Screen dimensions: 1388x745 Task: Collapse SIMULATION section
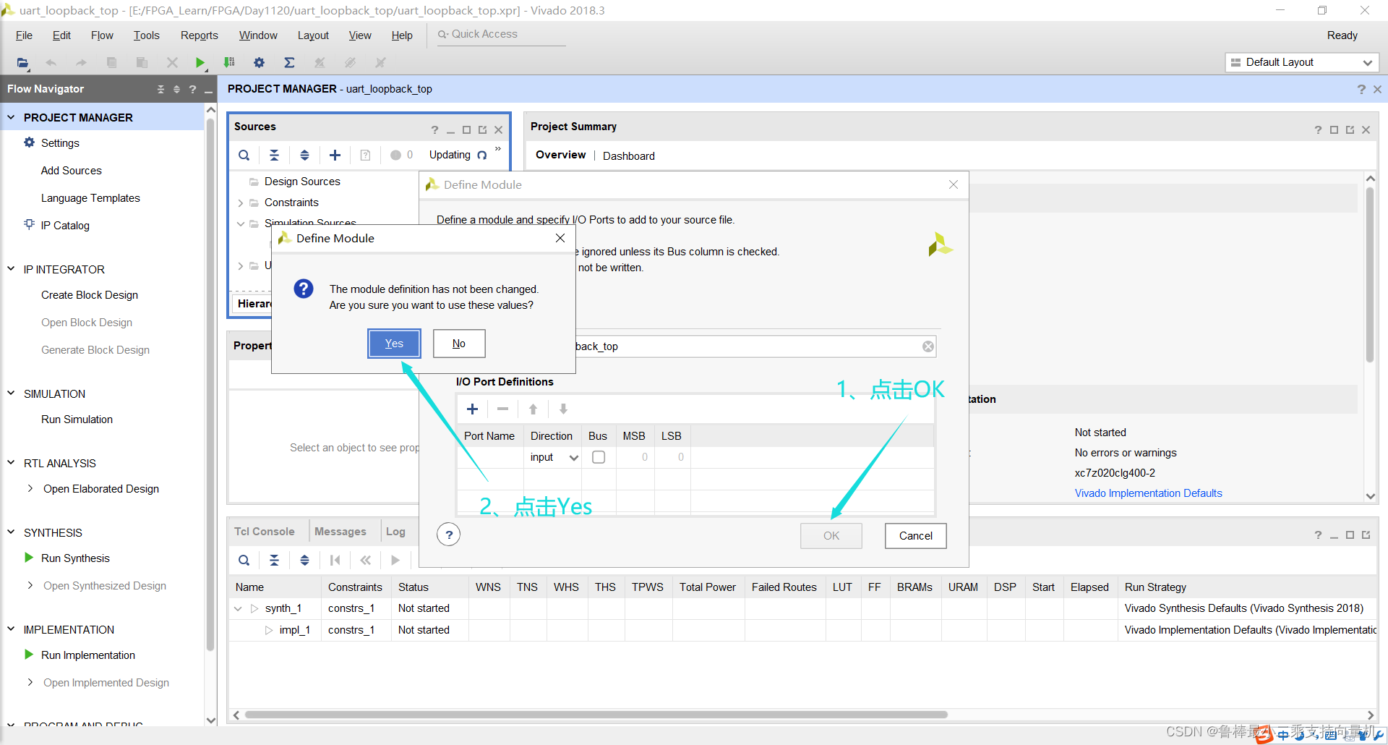(11, 393)
